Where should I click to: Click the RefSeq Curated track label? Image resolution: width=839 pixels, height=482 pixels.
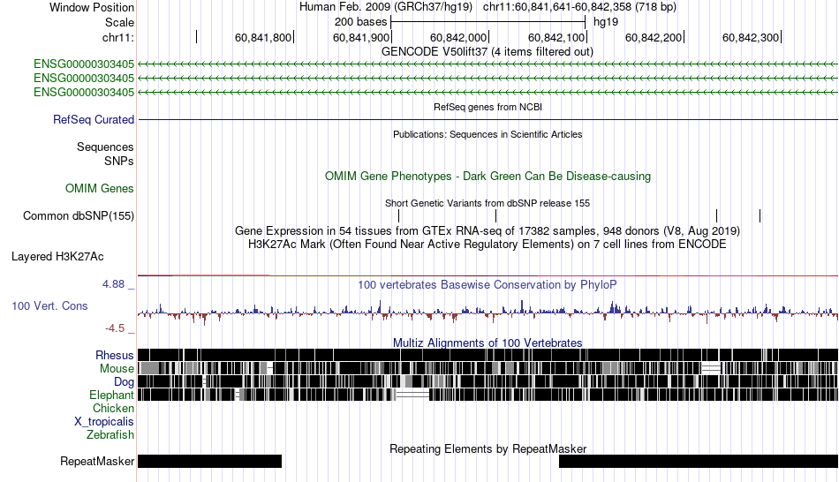tap(93, 119)
